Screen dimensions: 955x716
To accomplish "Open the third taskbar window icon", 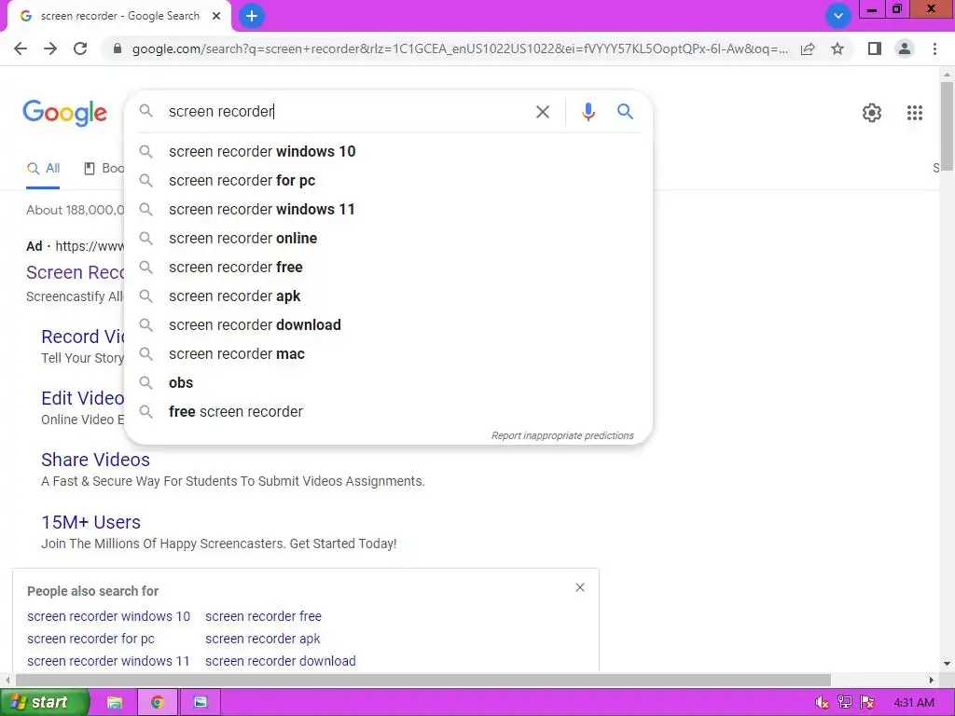I will point(201,703).
